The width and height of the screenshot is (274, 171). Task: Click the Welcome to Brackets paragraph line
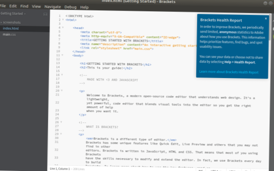(x=171, y=97)
